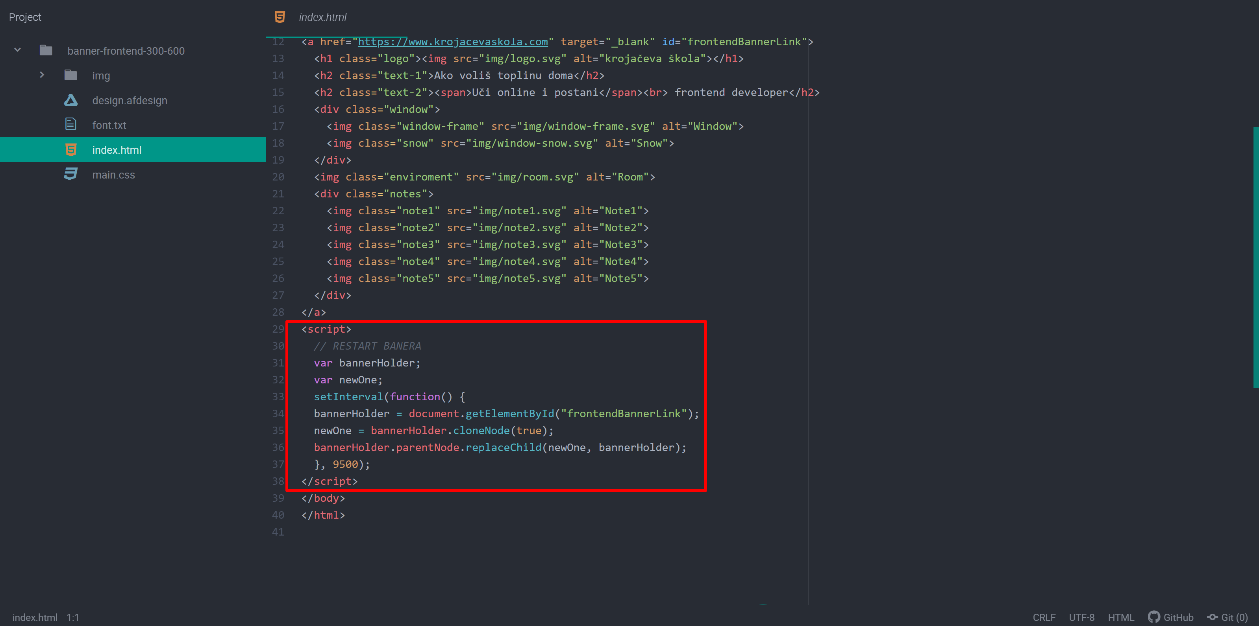Click the closing </body> tag on line 39

(x=323, y=498)
